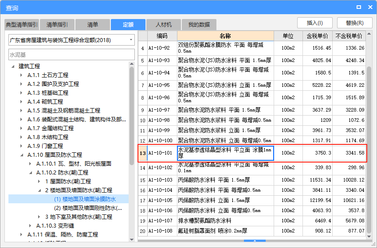The height and width of the screenshot is (248, 377).
Task: Collapse A.1.10 屋面及防水工程 node
Action: click(22, 155)
